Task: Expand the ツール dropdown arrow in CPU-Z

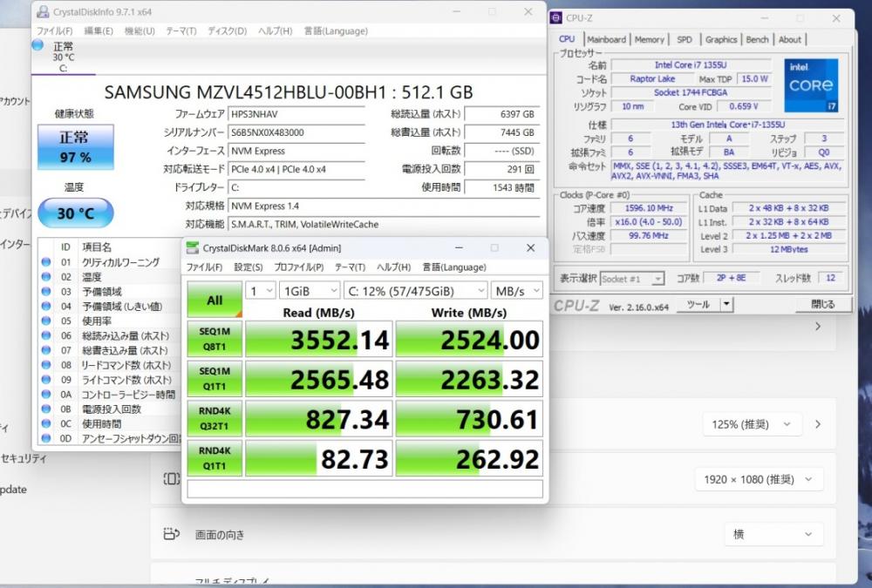Action: click(727, 305)
